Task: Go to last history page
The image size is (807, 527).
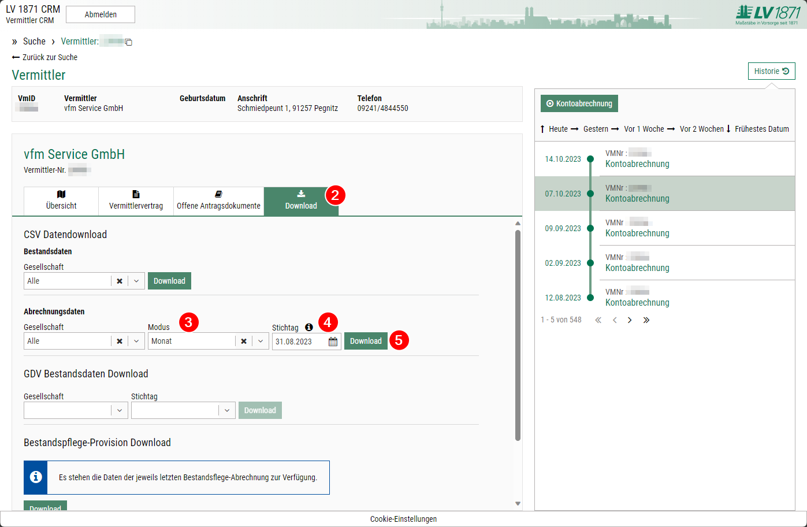Action: (646, 320)
